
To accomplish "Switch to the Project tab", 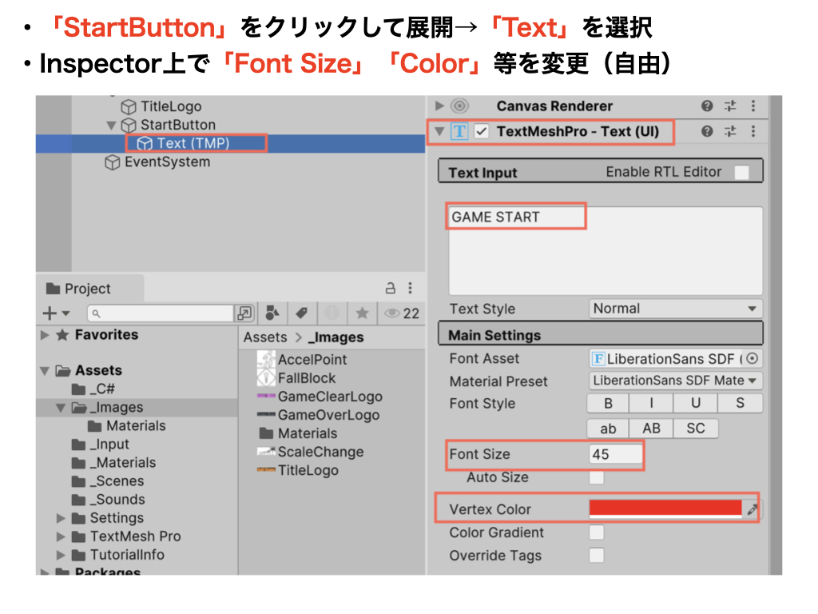I will click(89, 288).
